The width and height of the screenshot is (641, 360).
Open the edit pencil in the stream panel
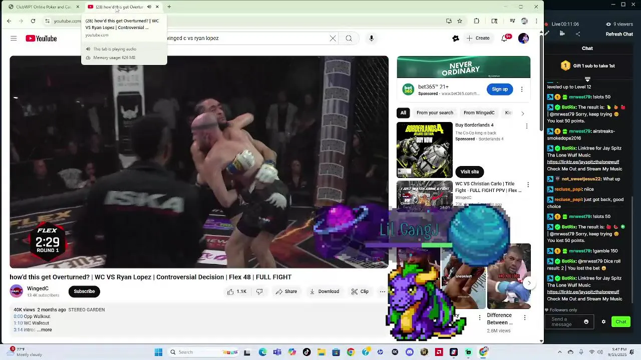click(547, 34)
